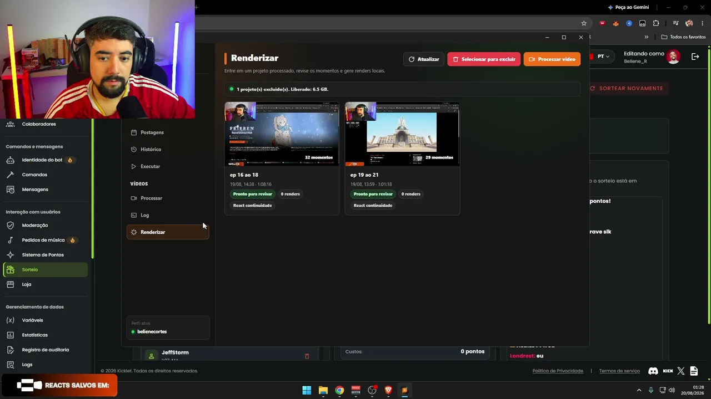This screenshot has height=399, width=711.
Task: Show hidden system tray icons
Action: (639, 390)
